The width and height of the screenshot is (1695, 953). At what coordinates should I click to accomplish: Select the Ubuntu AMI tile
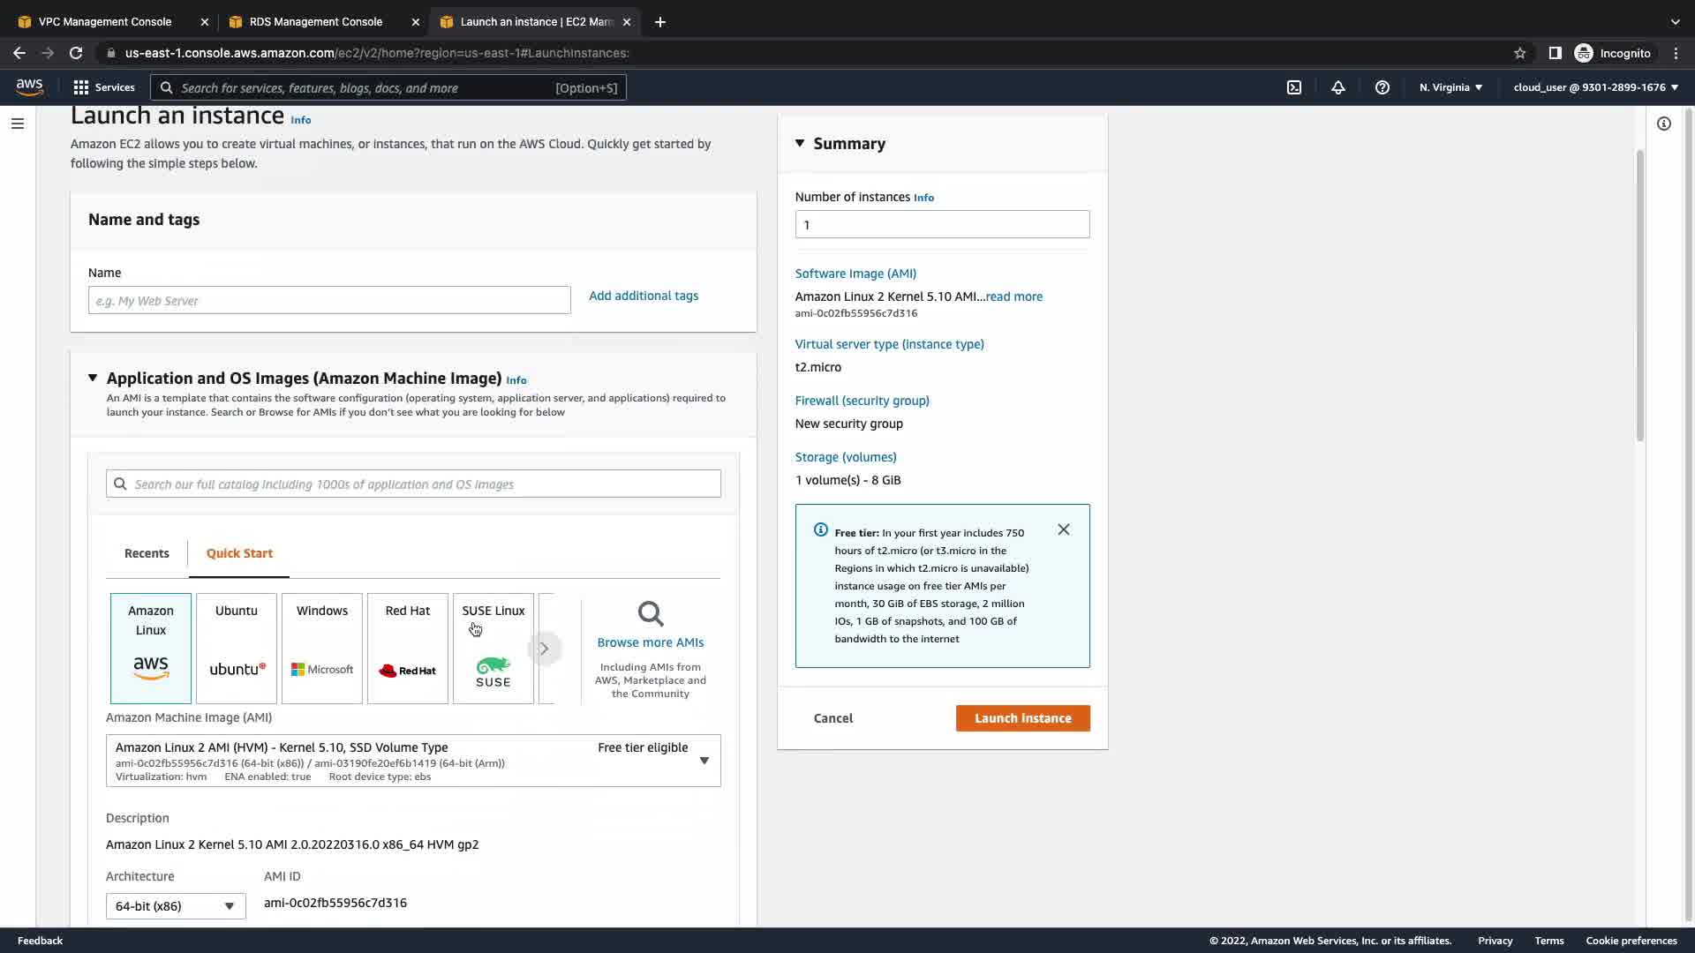237,648
